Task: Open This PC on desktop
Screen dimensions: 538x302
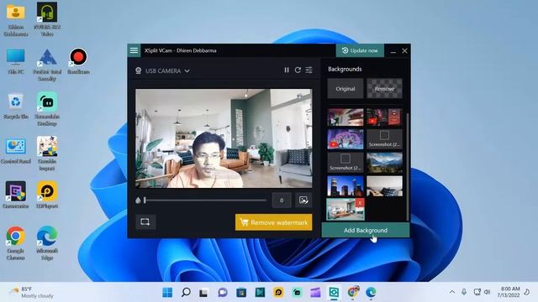Action: pos(15,61)
